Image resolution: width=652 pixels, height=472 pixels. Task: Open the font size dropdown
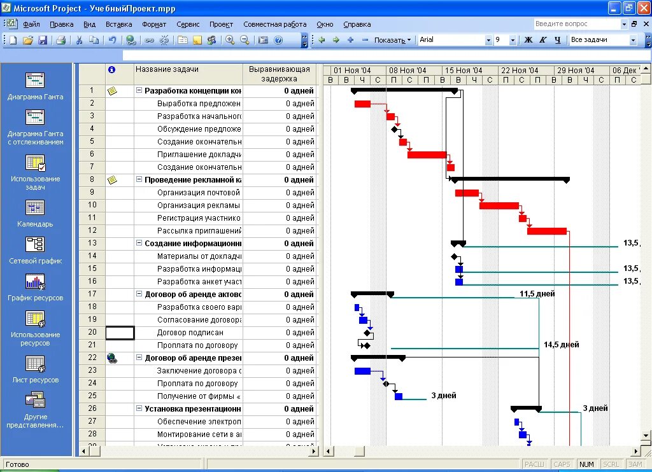[x=513, y=40]
